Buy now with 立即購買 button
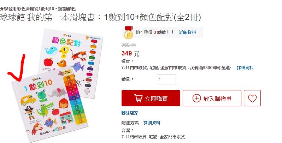This screenshot has height=143, width=282. (151, 98)
